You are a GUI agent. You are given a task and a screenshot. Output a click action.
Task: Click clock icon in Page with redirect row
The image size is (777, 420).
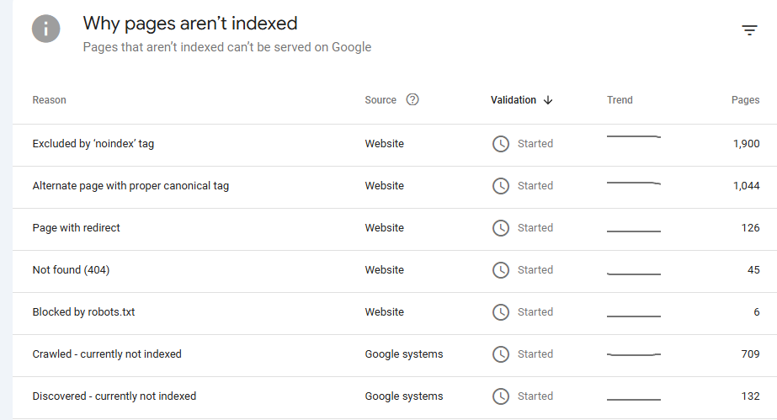501,228
